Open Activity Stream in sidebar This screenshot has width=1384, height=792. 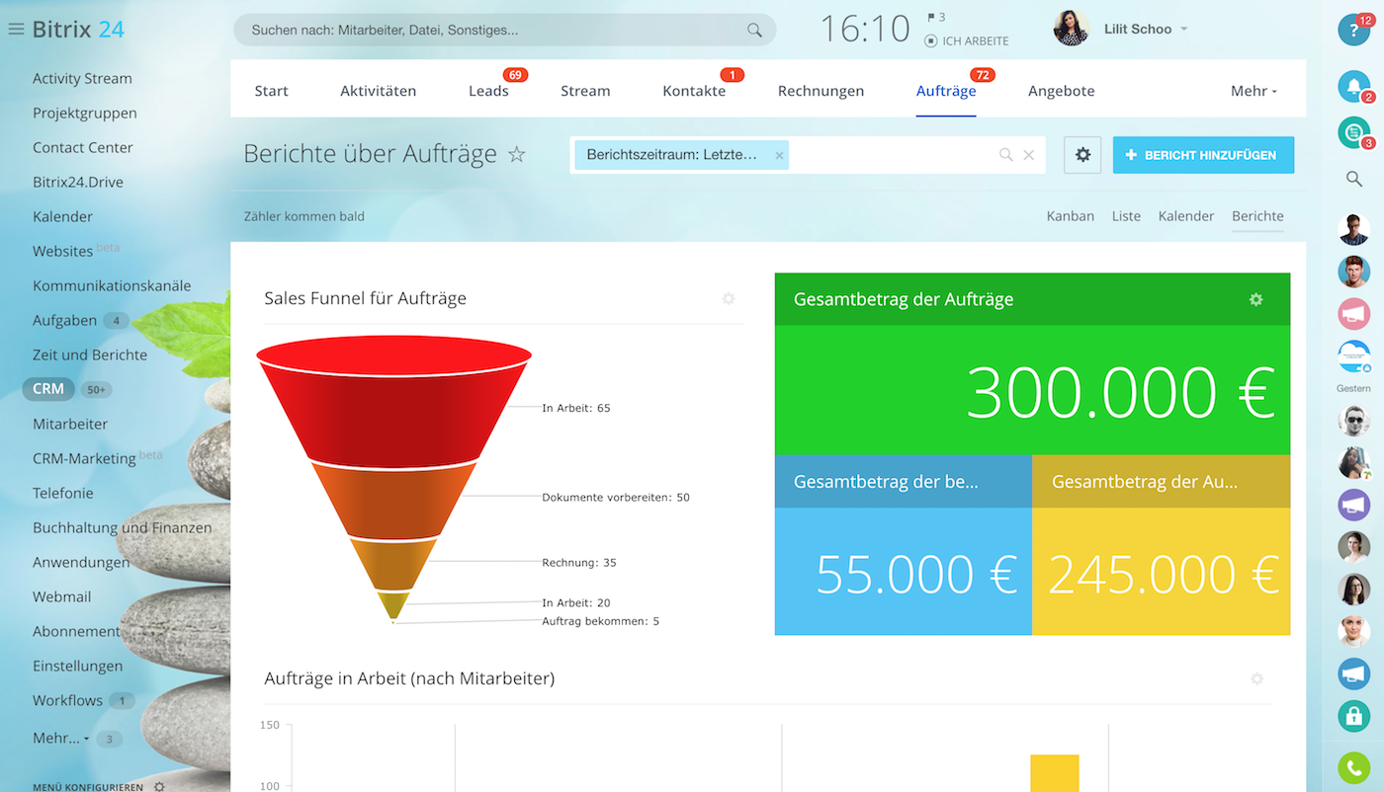[82, 78]
